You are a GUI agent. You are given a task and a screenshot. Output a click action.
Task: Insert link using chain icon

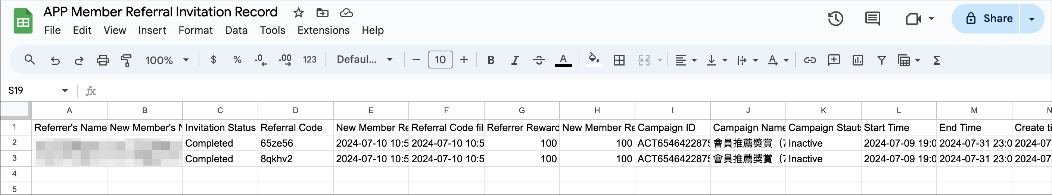pos(810,60)
